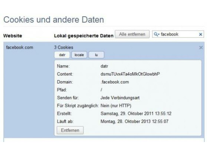This screenshot has height=155, width=207.
Task: Click the 'Website' column header
Action: click(13, 36)
